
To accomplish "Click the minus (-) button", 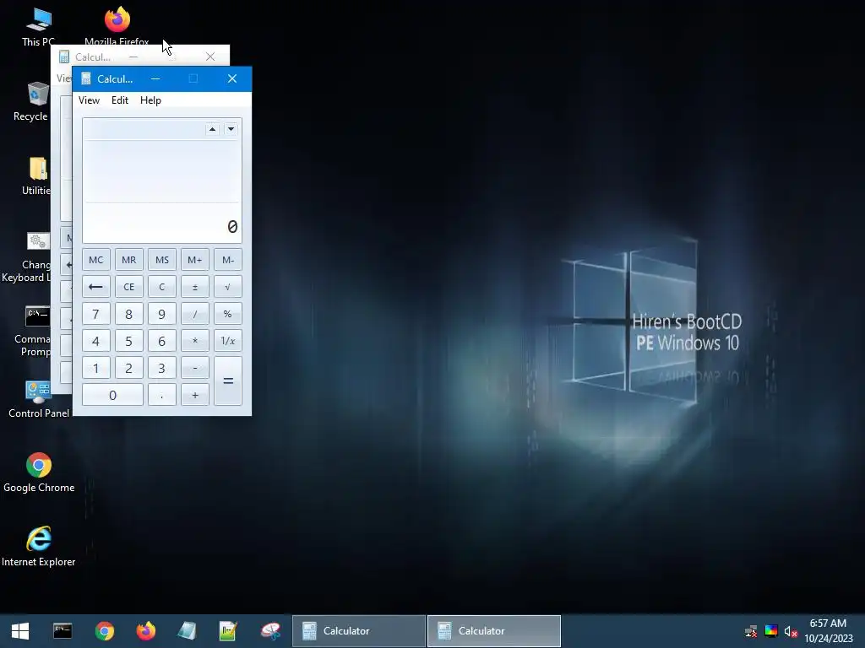I will coord(195,368).
